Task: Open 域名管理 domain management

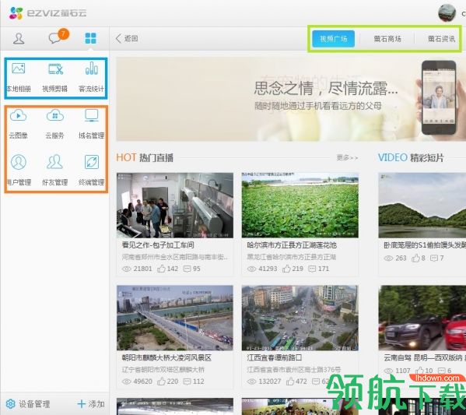Action: click(91, 124)
